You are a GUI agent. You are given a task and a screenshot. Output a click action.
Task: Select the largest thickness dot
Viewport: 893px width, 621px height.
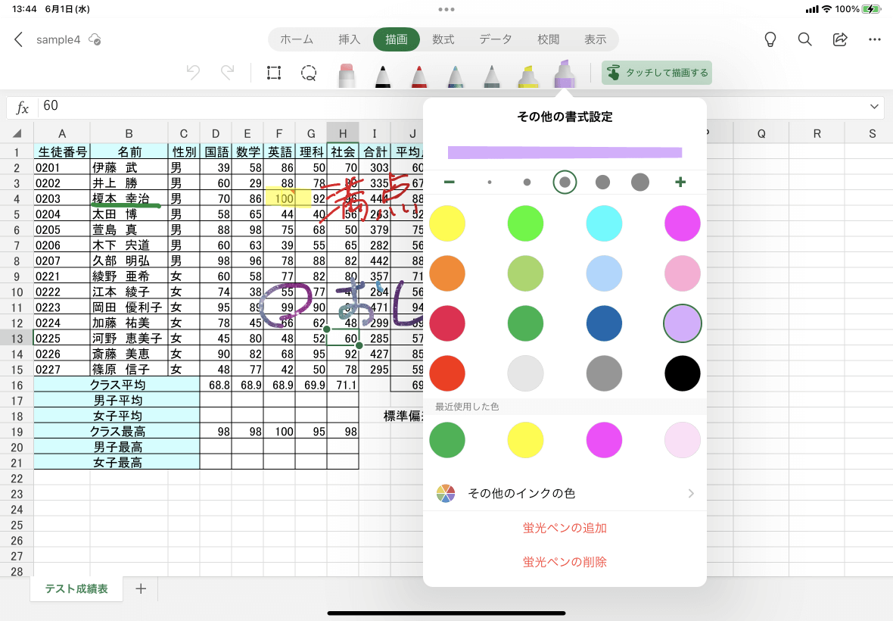[640, 183]
